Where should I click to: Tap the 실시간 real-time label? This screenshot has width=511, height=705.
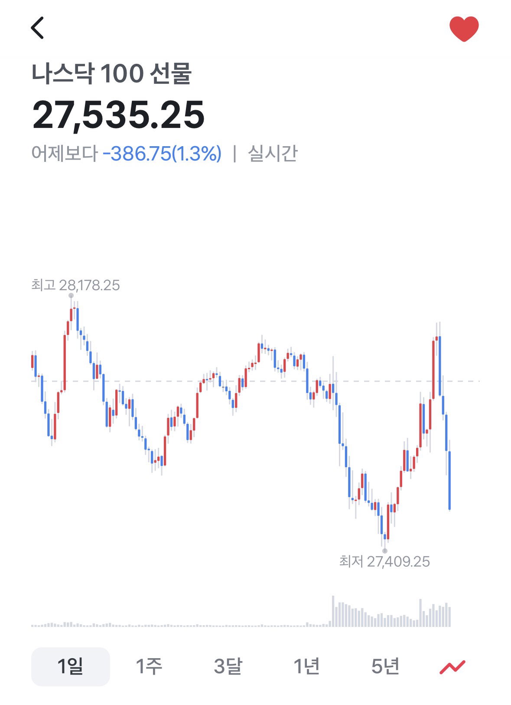point(272,154)
